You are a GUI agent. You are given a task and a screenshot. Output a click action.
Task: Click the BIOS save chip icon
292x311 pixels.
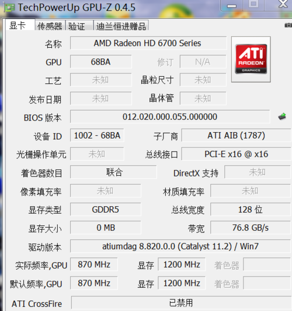282,116
